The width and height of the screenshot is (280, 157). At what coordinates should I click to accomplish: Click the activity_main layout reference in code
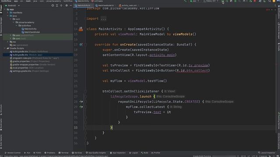pos(162,55)
